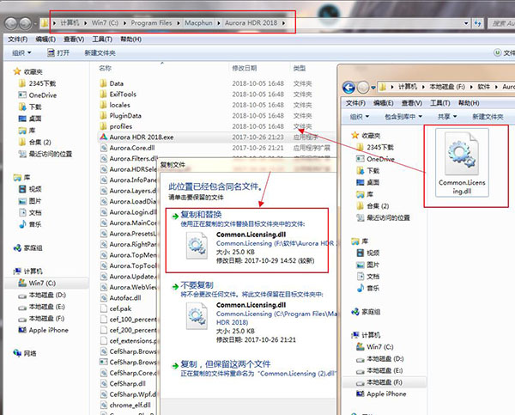Click refresh icon beside left address bar
Image resolution: width=515 pixels, height=415 pixels.
477,23
